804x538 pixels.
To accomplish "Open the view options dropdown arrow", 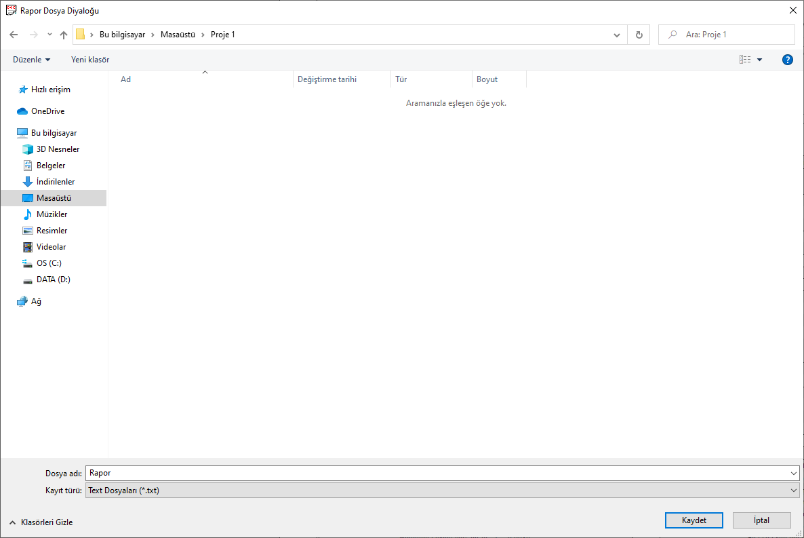I will click(759, 60).
